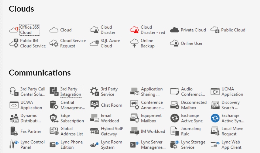This screenshot has width=260, height=153.
Task: Select the SQL Azure Cloud icon
Action: (94, 43)
